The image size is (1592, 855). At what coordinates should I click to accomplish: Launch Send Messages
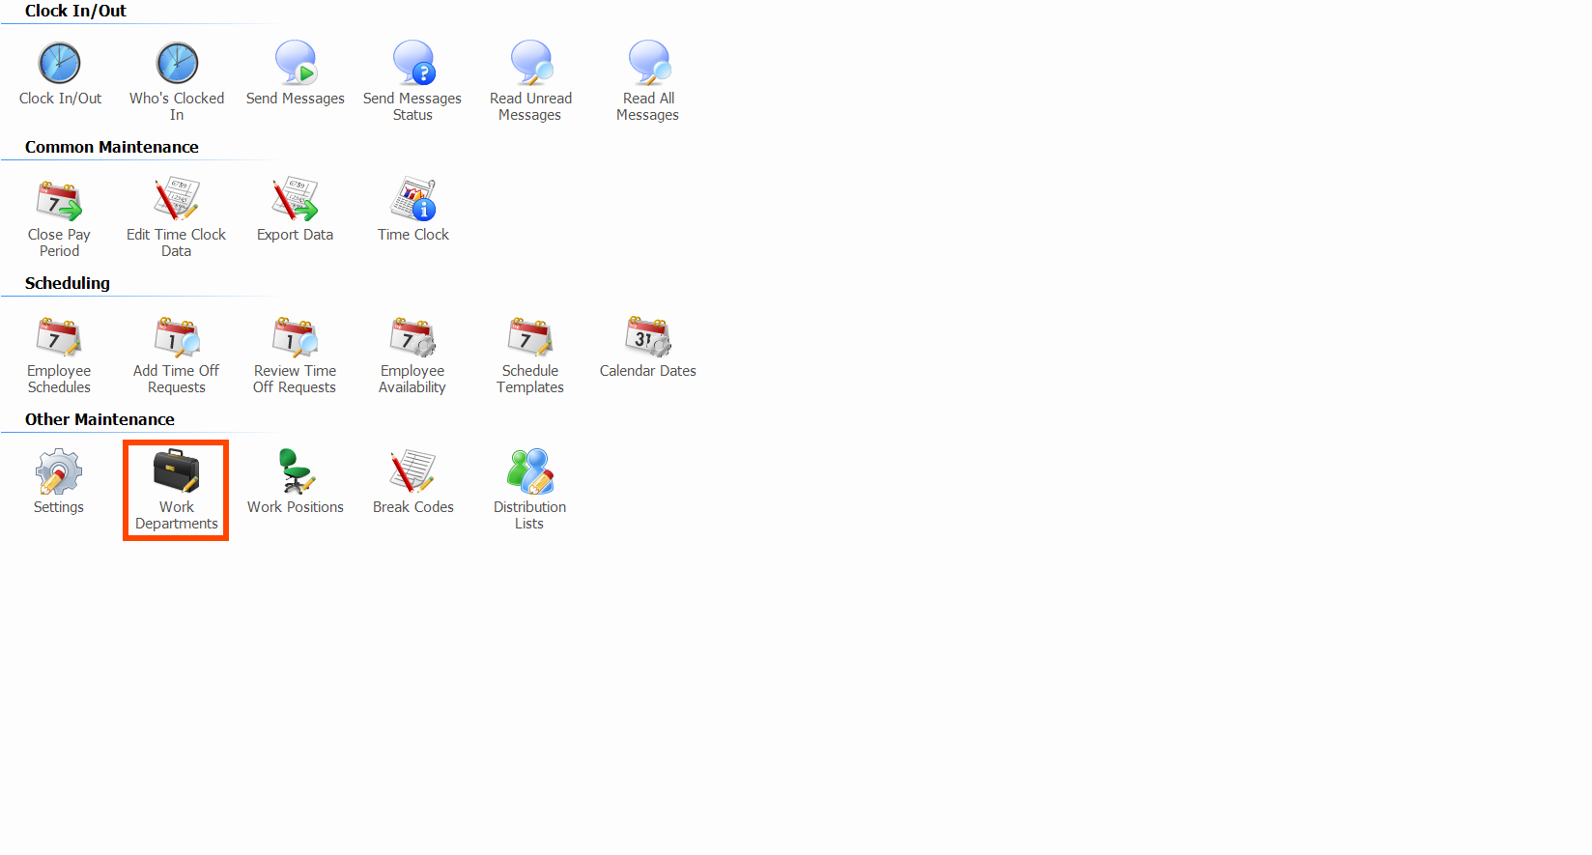(296, 73)
